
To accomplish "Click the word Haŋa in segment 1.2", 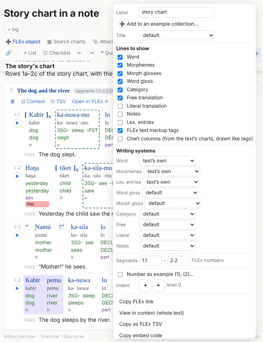I will pyautogui.click(x=32, y=168).
